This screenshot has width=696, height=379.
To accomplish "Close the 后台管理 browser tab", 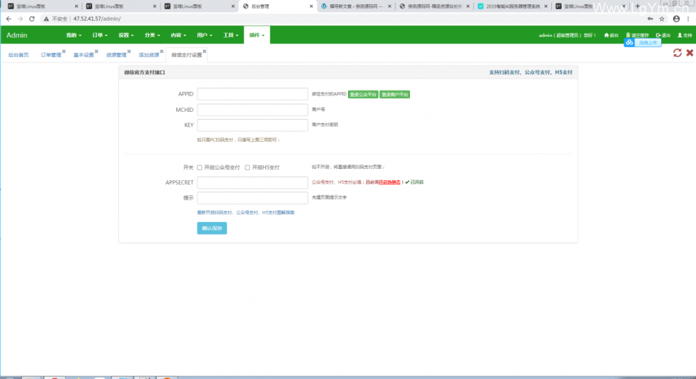I will 311,6.
